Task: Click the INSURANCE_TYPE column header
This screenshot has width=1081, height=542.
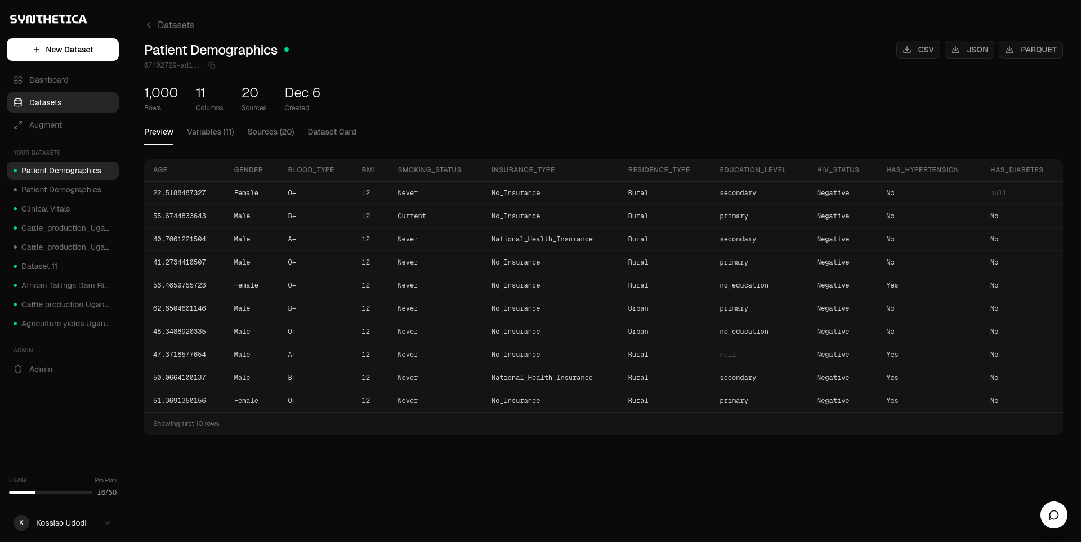Action: click(x=523, y=170)
